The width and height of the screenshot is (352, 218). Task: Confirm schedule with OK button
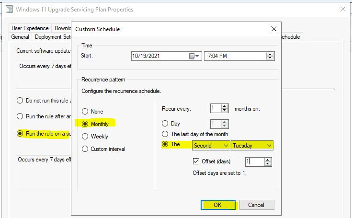[x=218, y=205]
